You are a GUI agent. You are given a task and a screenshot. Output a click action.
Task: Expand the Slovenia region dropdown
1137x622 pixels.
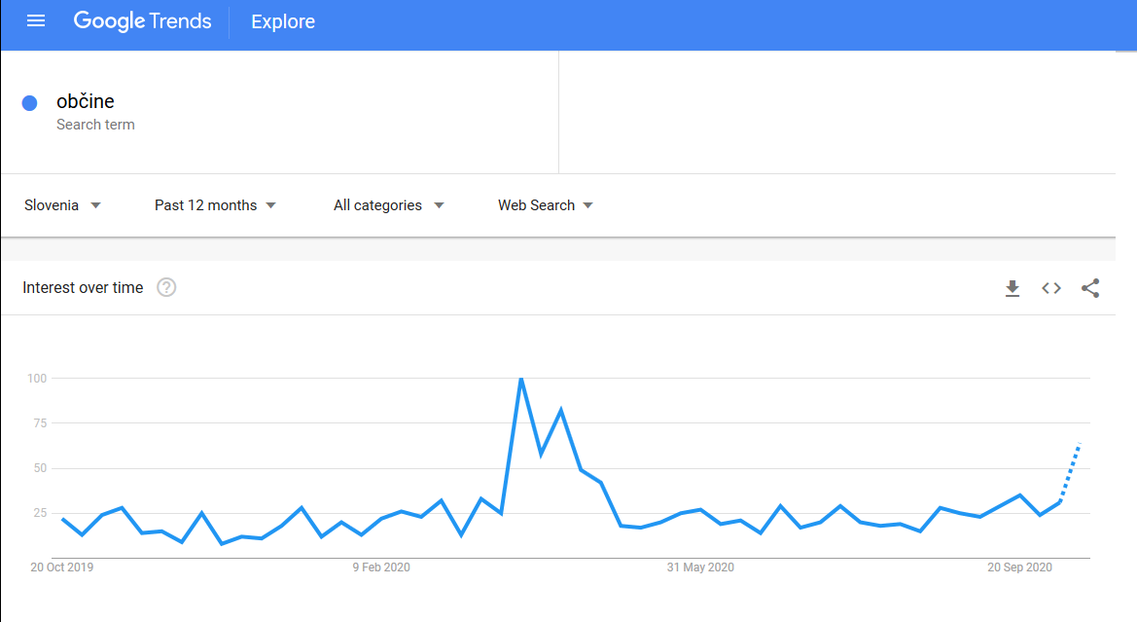[x=62, y=205]
